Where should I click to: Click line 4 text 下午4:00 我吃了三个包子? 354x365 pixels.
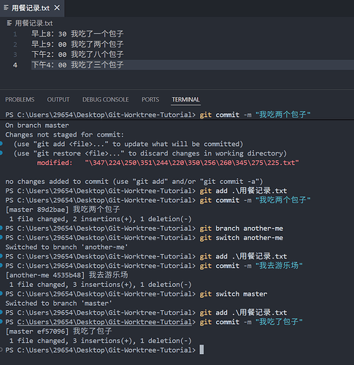[x=77, y=65]
